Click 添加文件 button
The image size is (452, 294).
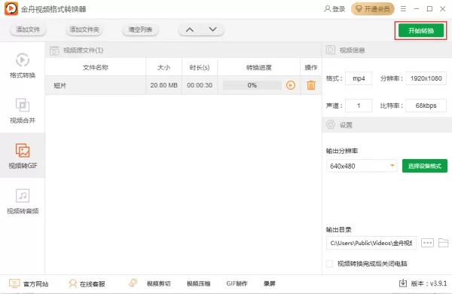pos(28,29)
